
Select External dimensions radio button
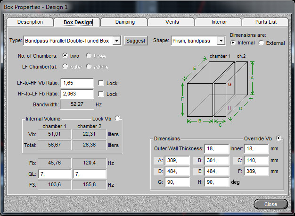[261, 43]
